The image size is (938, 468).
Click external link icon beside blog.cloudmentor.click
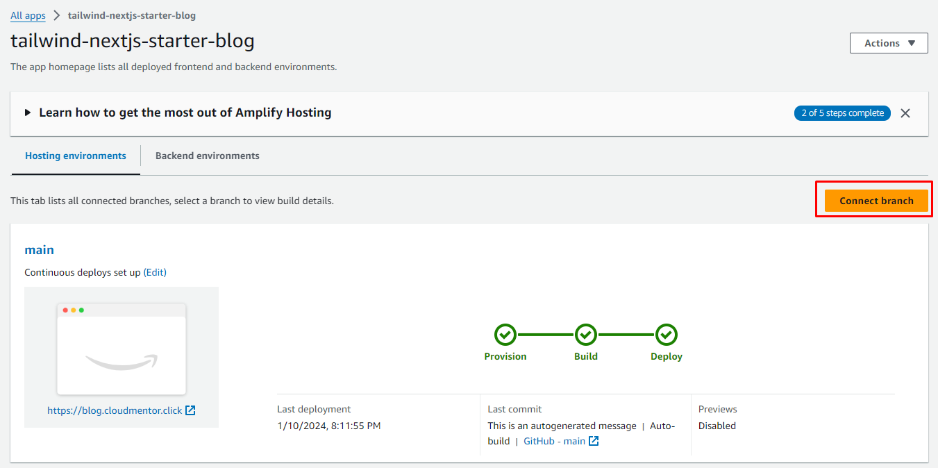coord(190,410)
